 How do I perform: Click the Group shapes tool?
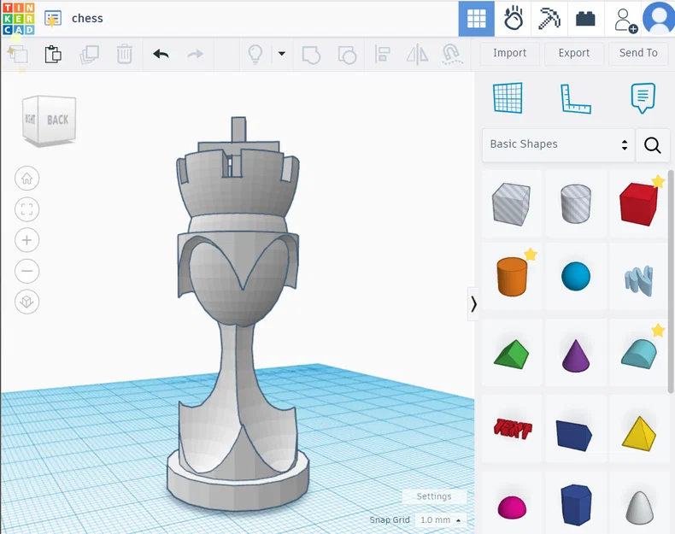click(311, 55)
